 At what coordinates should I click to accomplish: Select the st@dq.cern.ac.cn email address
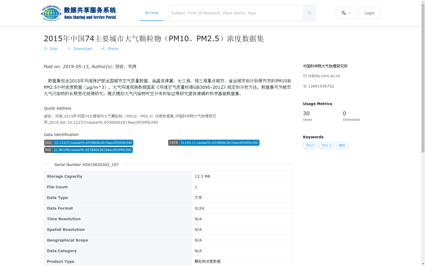[324, 76]
